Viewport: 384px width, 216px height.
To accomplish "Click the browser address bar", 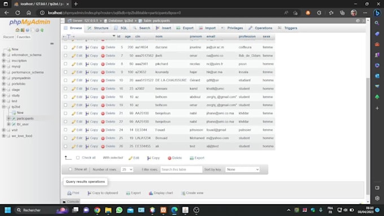I will pyautogui.click(x=162, y=13).
